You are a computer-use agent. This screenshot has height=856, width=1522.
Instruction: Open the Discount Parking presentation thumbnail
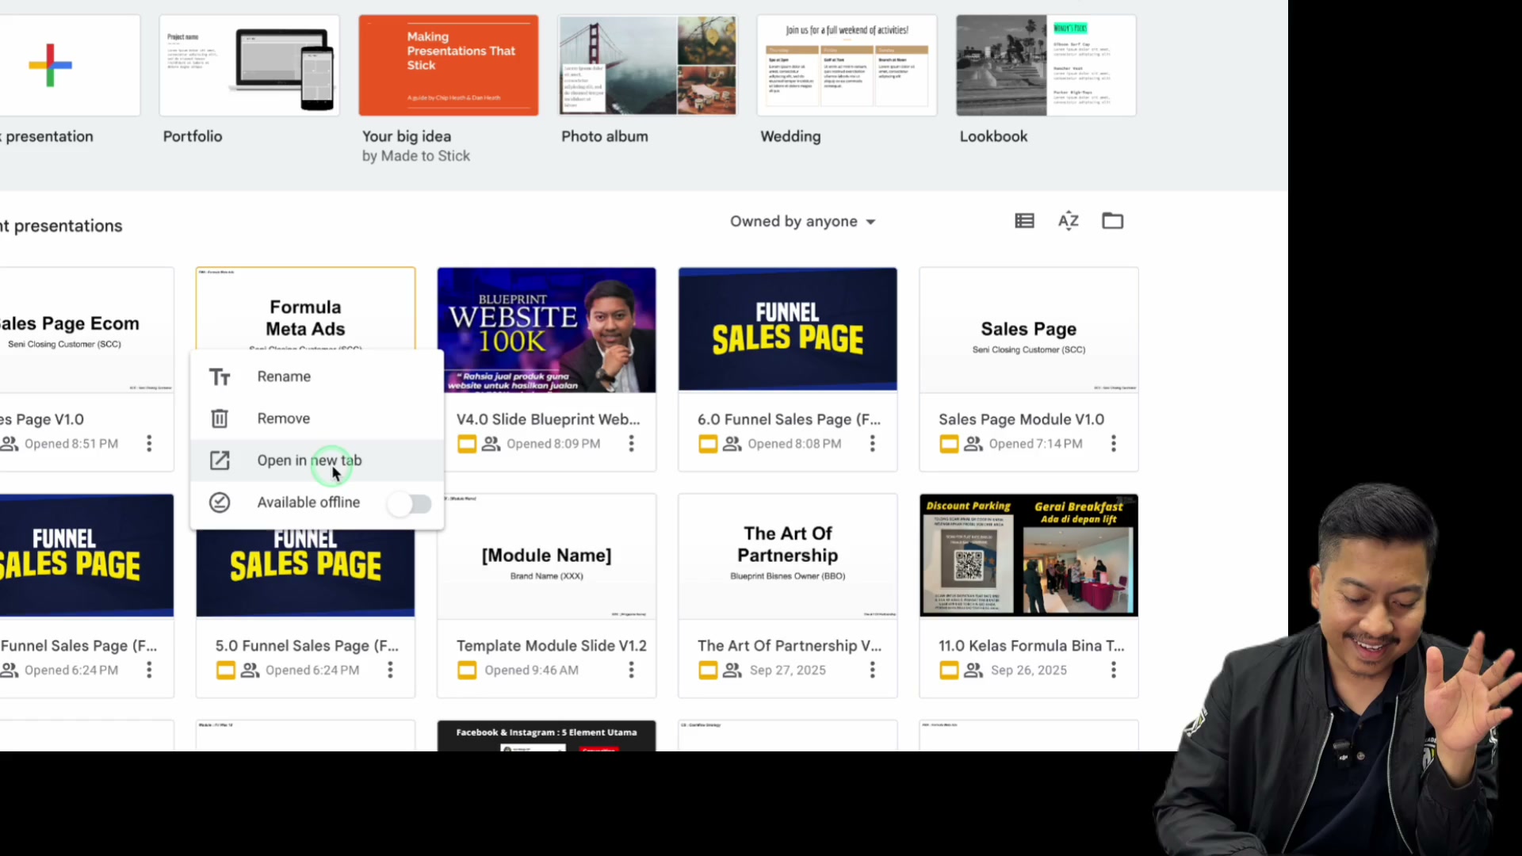point(1028,556)
